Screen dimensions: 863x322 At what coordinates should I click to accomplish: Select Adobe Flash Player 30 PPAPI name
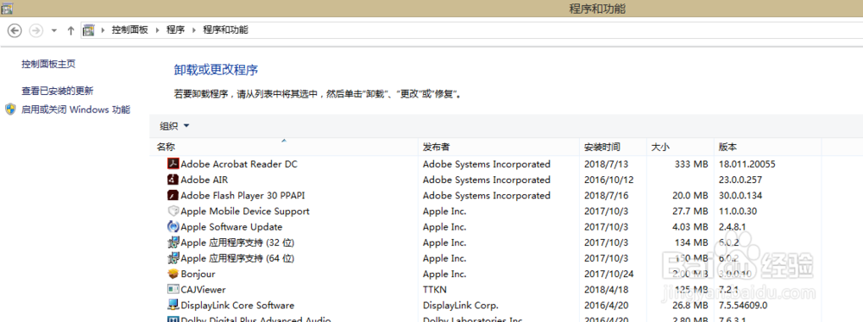(x=243, y=195)
